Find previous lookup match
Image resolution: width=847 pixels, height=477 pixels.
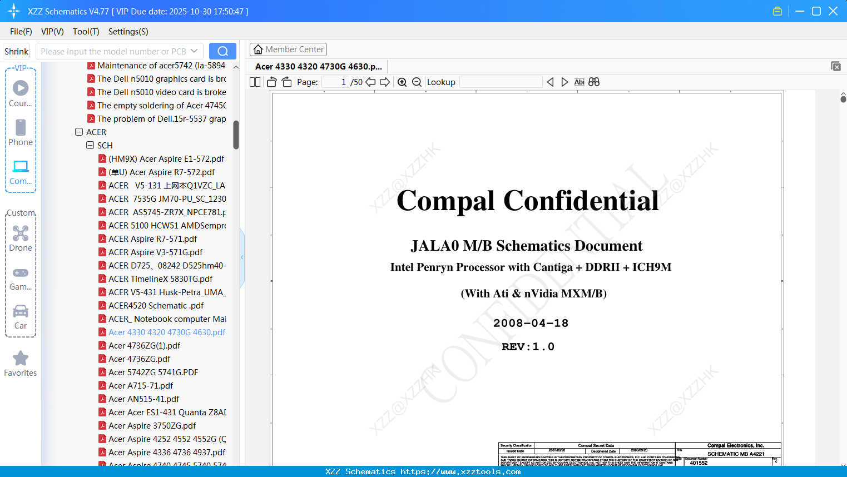coord(550,82)
